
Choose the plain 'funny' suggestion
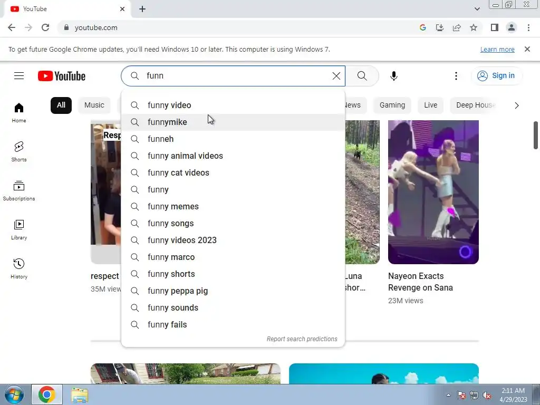[233, 189]
